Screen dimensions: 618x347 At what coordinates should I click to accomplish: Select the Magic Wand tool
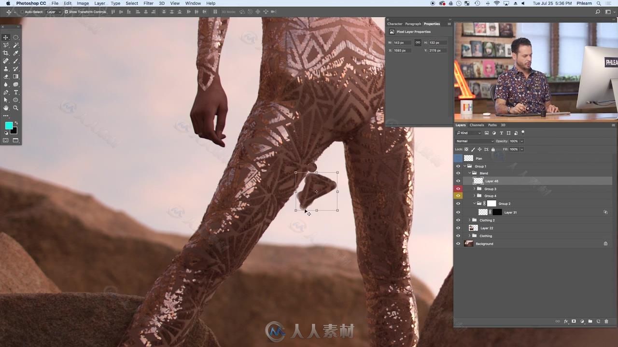point(15,45)
